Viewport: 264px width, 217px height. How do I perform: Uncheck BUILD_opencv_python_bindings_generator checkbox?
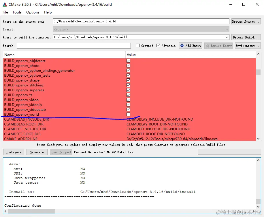pos(128,70)
